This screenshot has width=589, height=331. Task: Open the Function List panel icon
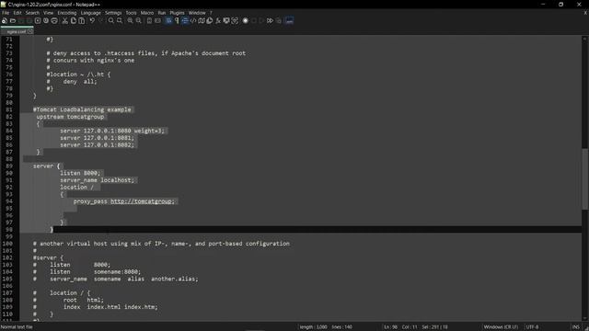218,20
